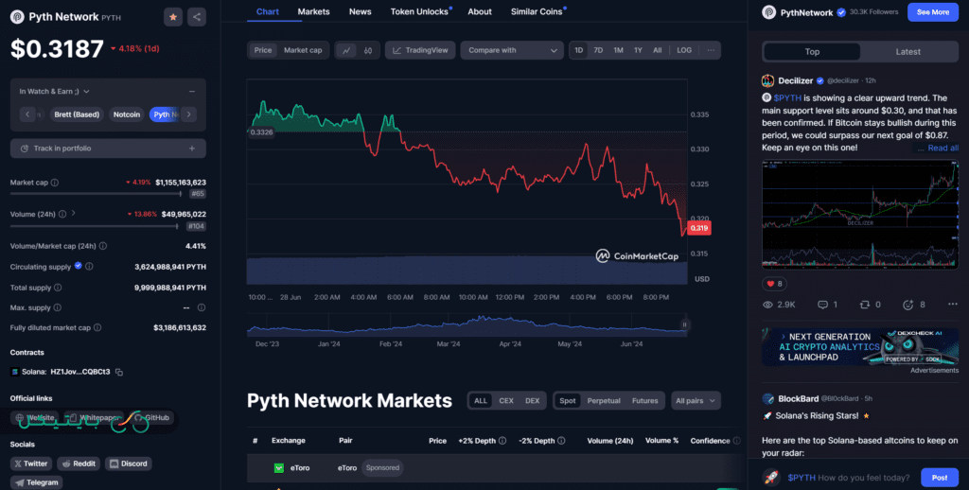
Task: Click info icon beside Max. supply label
Action: [57, 307]
